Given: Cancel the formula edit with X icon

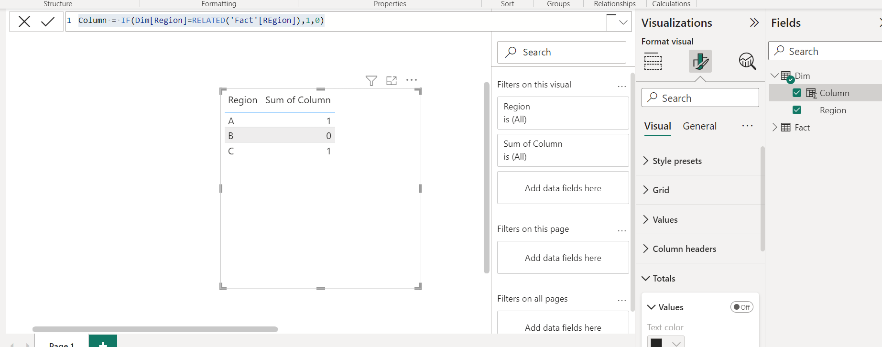Looking at the screenshot, I should point(24,22).
